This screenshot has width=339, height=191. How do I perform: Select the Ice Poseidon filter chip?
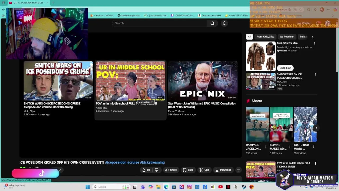point(287,37)
